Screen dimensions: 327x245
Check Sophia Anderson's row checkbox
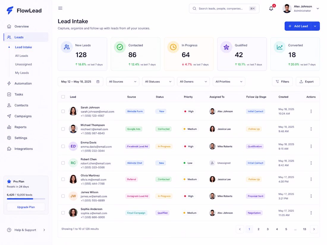pyautogui.click(x=63, y=213)
